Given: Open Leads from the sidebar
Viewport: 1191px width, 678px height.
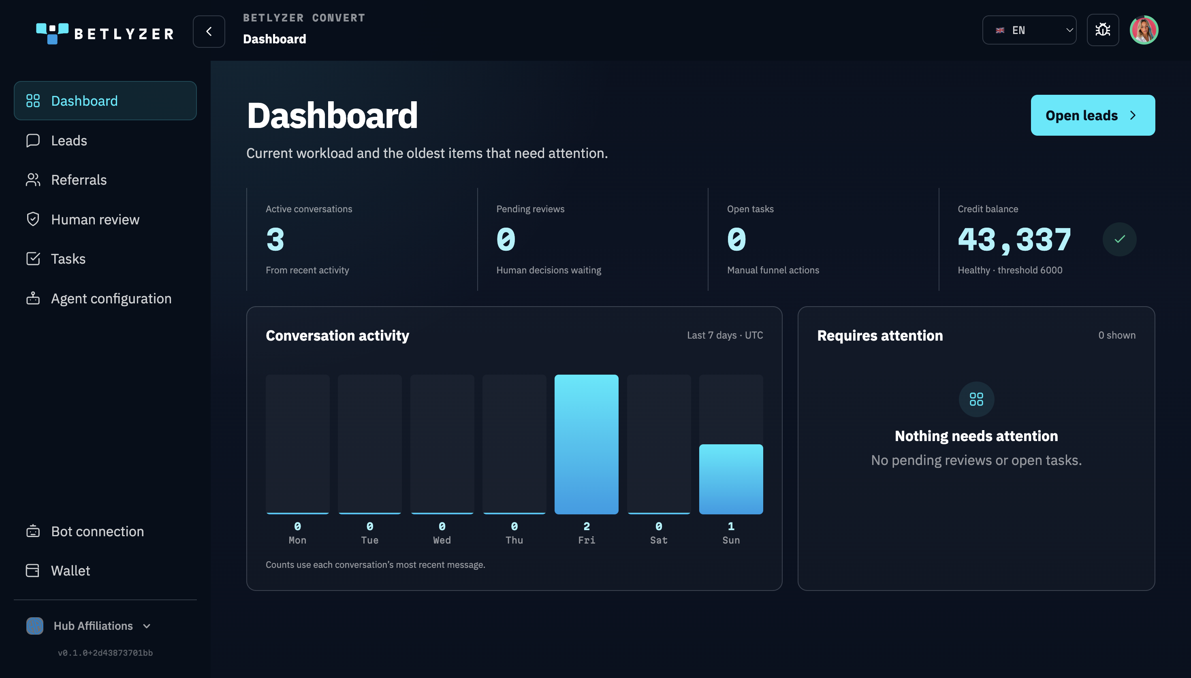Looking at the screenshot, I should pos(105,140).
